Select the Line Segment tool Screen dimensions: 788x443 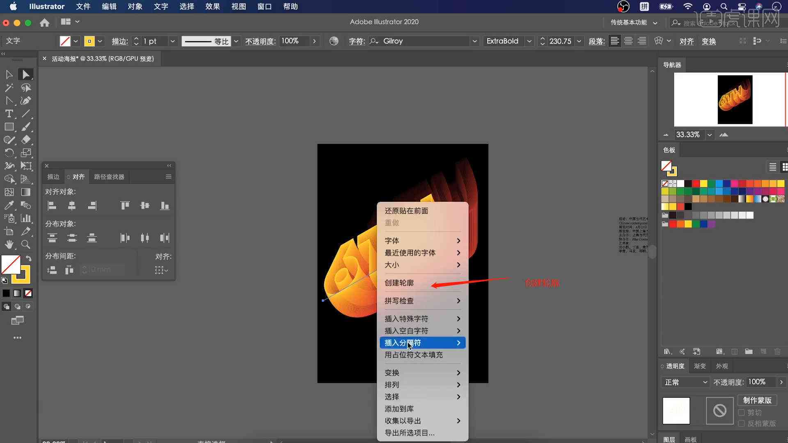26,114
